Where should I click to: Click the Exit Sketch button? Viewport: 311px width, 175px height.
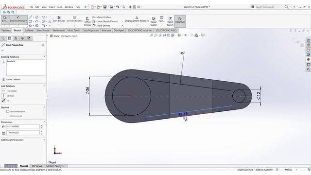click(5, 19)
